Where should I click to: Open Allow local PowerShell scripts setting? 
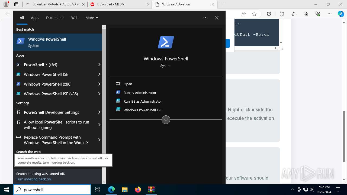point(55,125)
